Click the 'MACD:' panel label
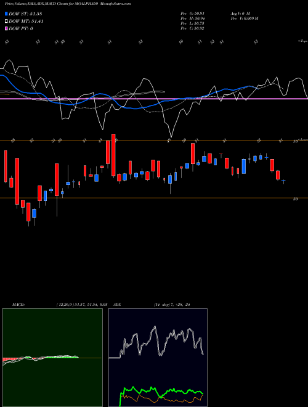Image resolution: width=308 pixels, height=407 pixels. click(18, 305)
